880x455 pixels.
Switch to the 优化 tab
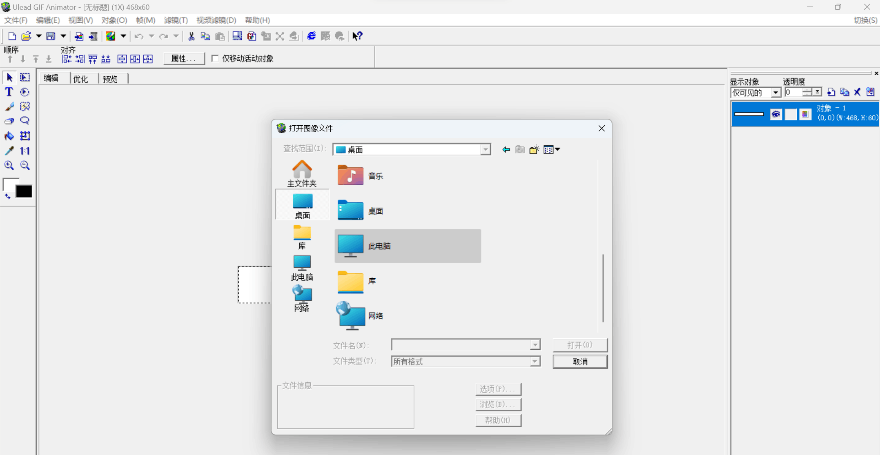point(80,79)
